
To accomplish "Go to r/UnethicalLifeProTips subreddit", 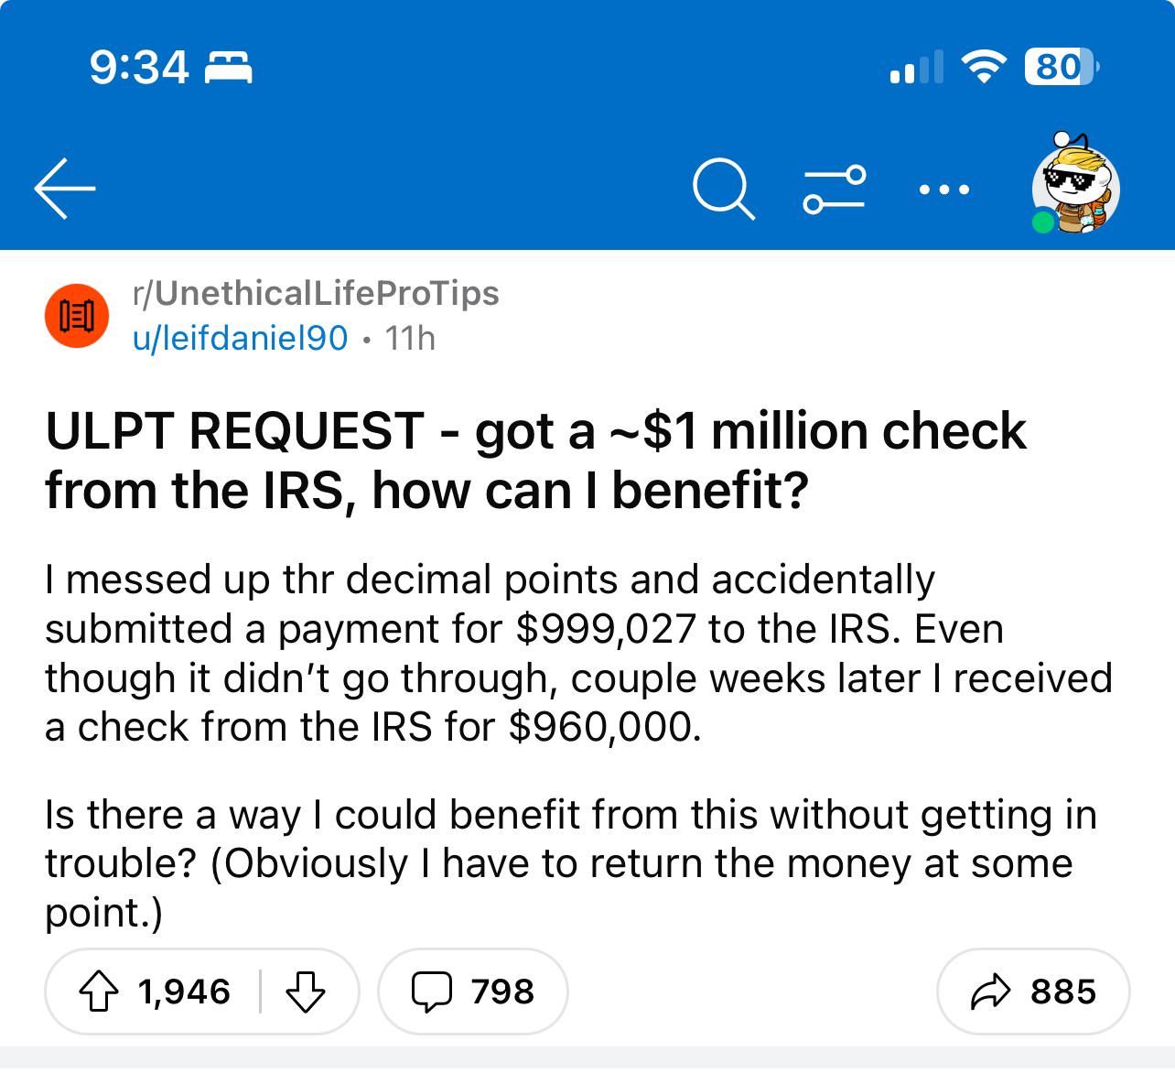I will tap(317, 293).
